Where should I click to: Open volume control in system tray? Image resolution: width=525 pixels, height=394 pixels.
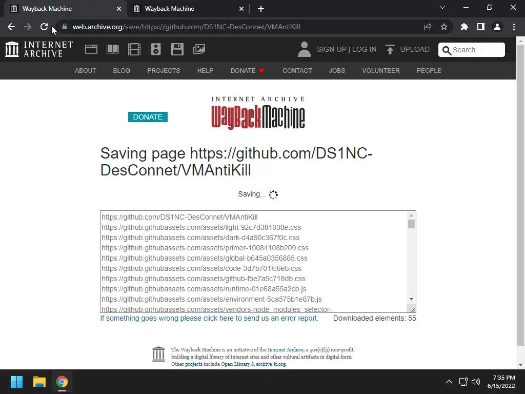click(x=476, y=382)
